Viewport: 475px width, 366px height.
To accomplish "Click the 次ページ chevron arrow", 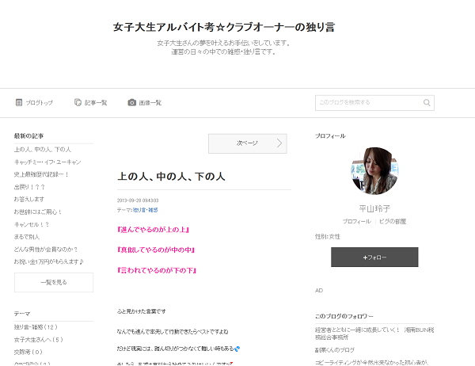I will tap(279, 143).
